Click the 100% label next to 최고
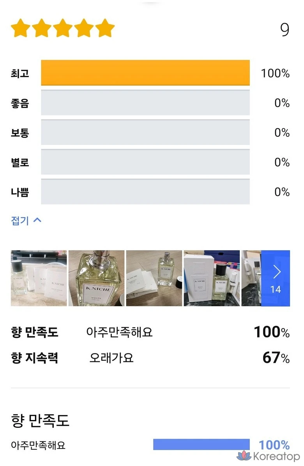Screen dimensions: 304x466 point(275,73)
